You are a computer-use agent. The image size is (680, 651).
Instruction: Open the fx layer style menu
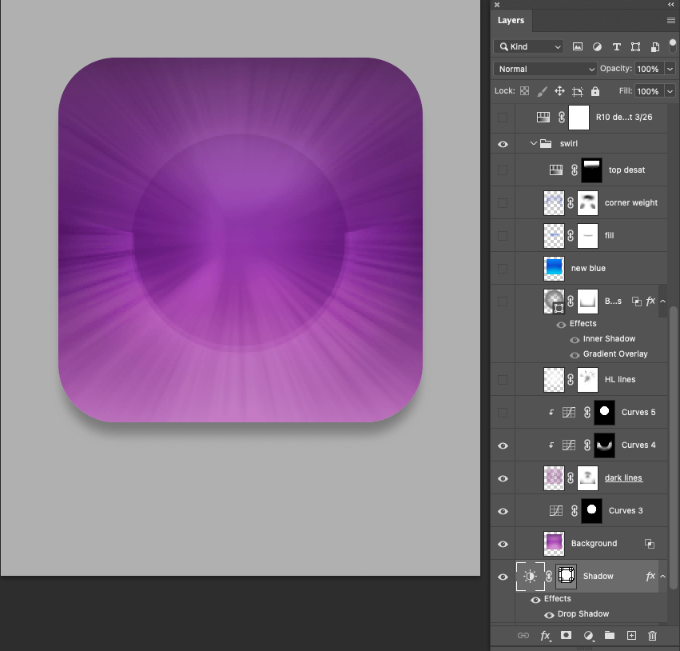pos(545,636)
